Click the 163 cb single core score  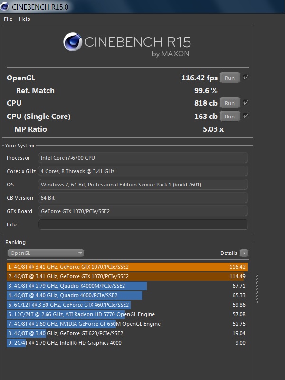(206, 117)
